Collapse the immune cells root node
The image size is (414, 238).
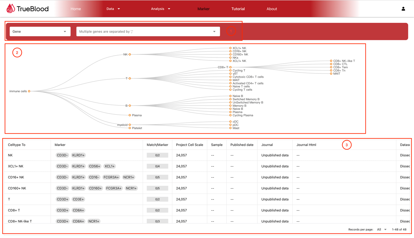point(29,91)
